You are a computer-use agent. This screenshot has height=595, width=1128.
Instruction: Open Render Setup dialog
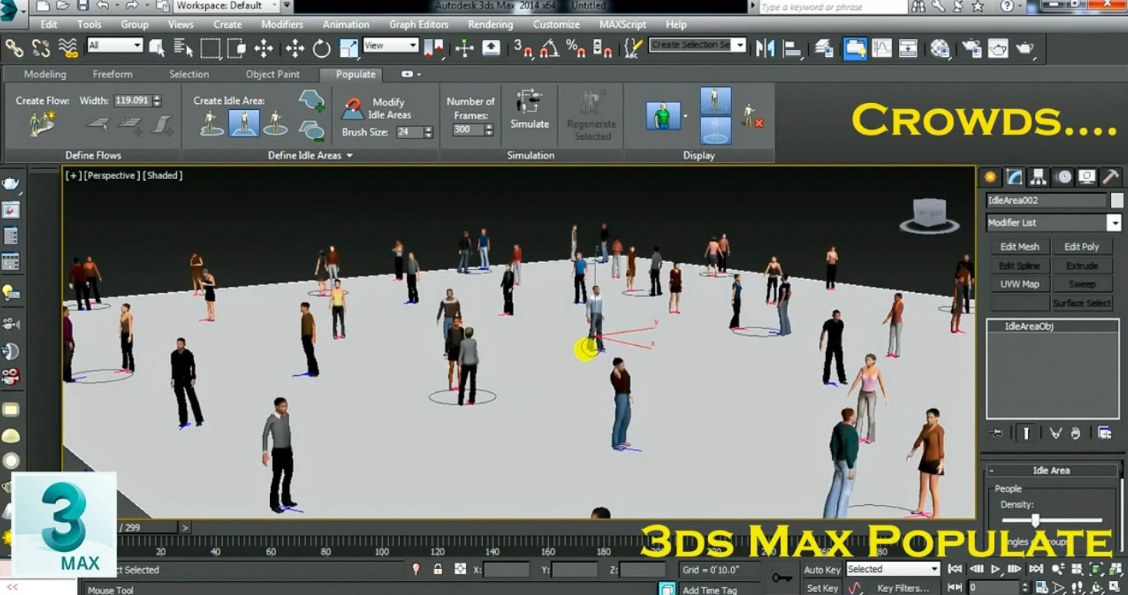click(971, 48)
